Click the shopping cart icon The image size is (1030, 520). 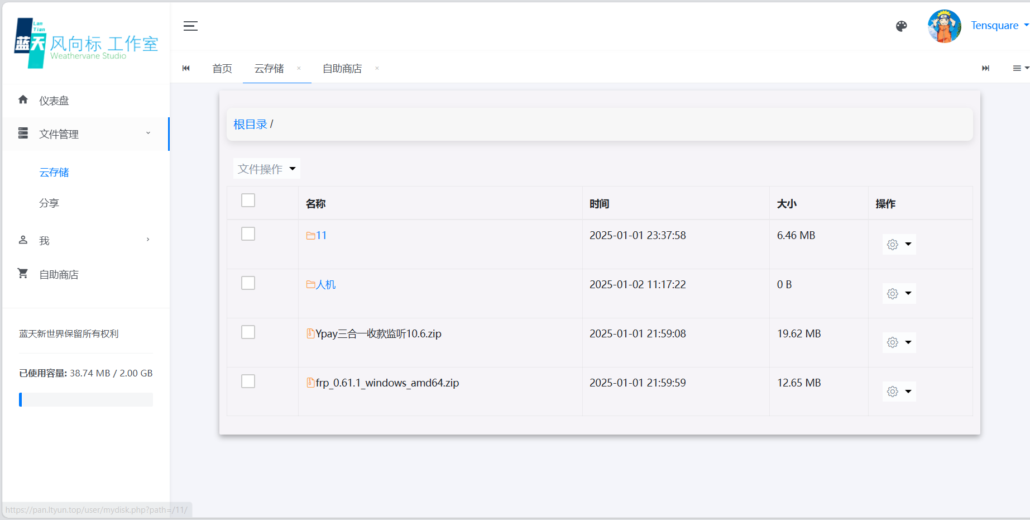click(x=23, y=274)
